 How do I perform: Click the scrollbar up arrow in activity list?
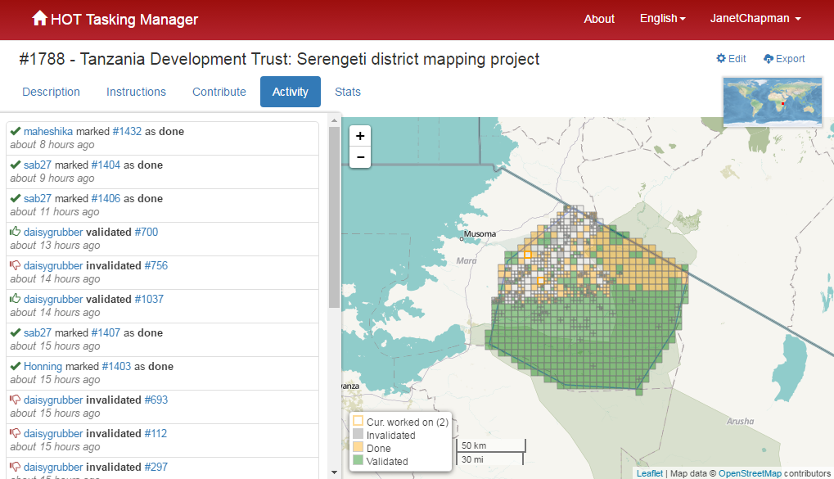(x=334, y=121)
